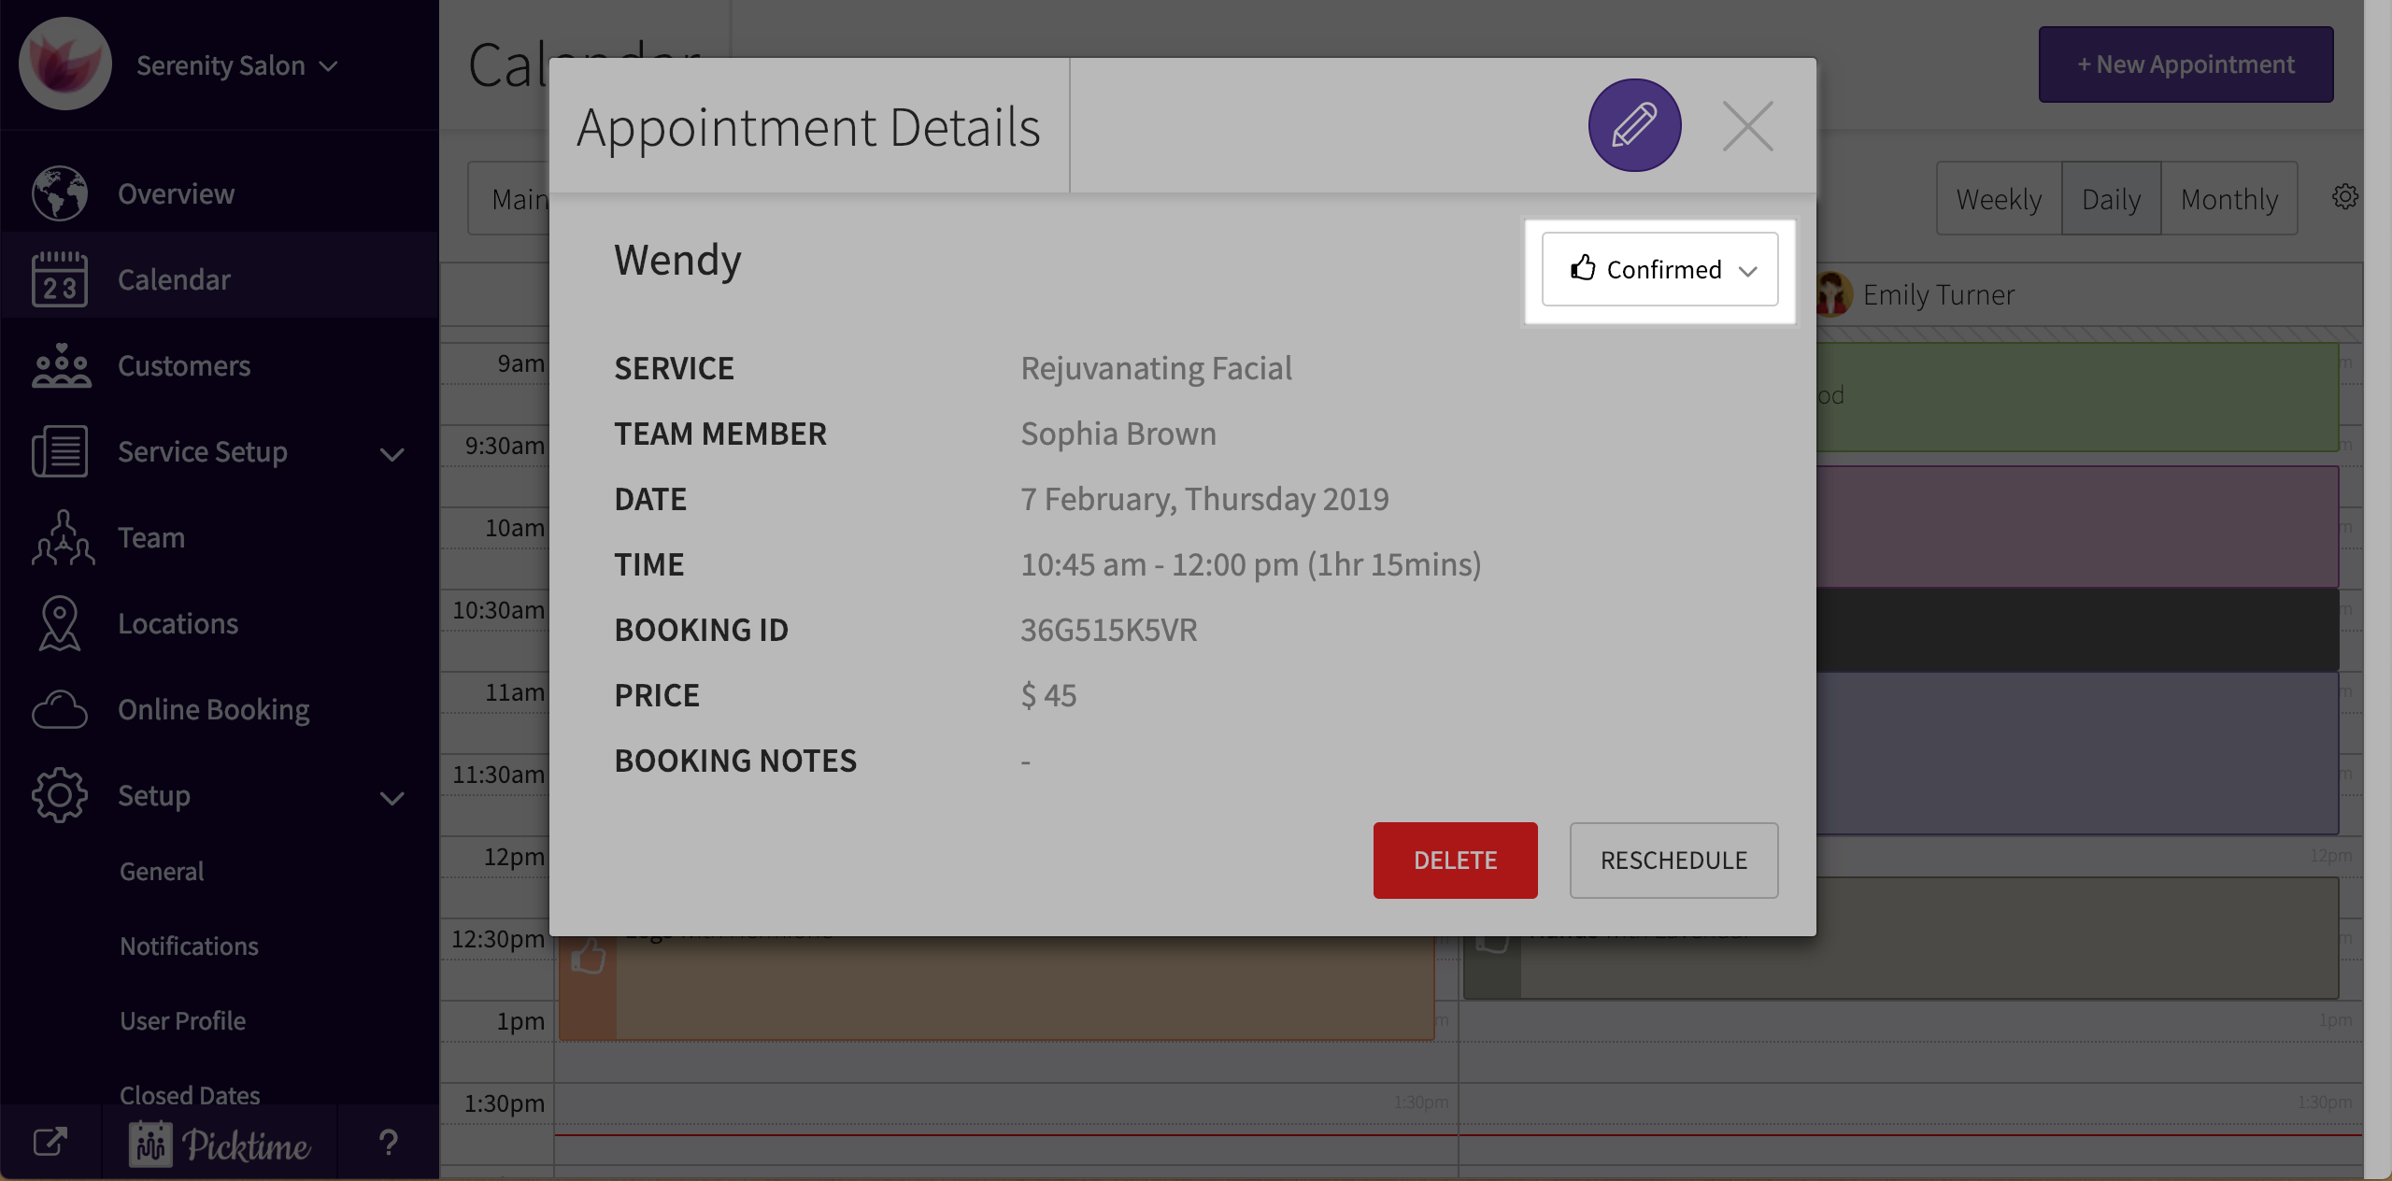2392x1181 pixels.
Task: Click the Reschedule button
Action: [x=1673, y=860]
